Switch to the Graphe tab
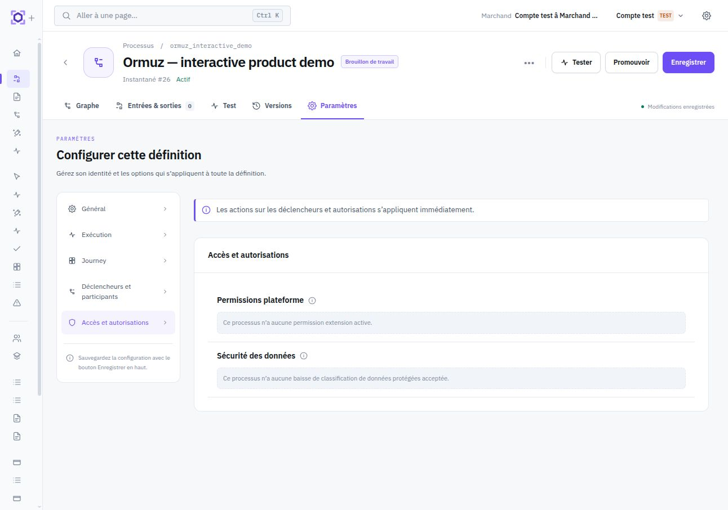Viewport: 728px width, 510px height. click(x=82, y=106)
